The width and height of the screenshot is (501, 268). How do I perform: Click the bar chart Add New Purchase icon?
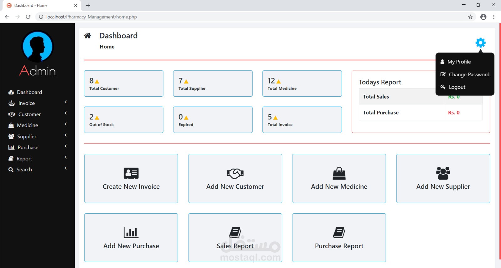pyautogui.click(x=131, y=232)
